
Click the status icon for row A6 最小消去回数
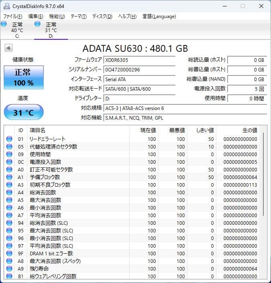(x=9, y=208)
